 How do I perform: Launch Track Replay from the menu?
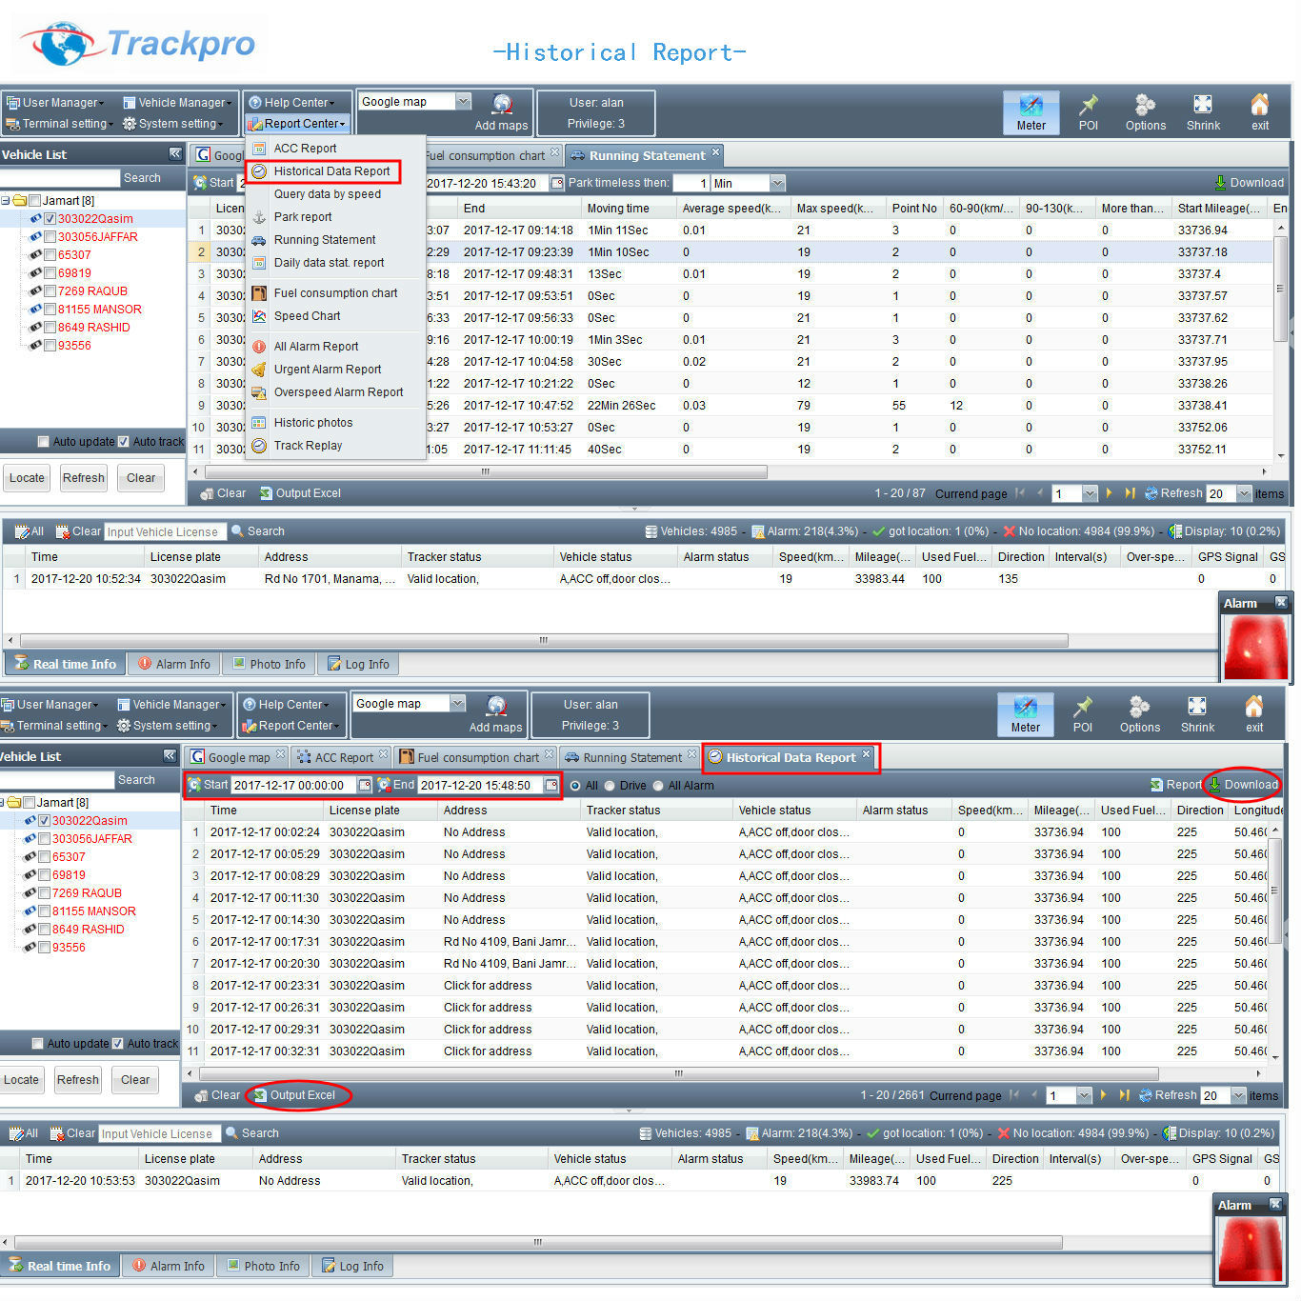(x=308, y=446)
